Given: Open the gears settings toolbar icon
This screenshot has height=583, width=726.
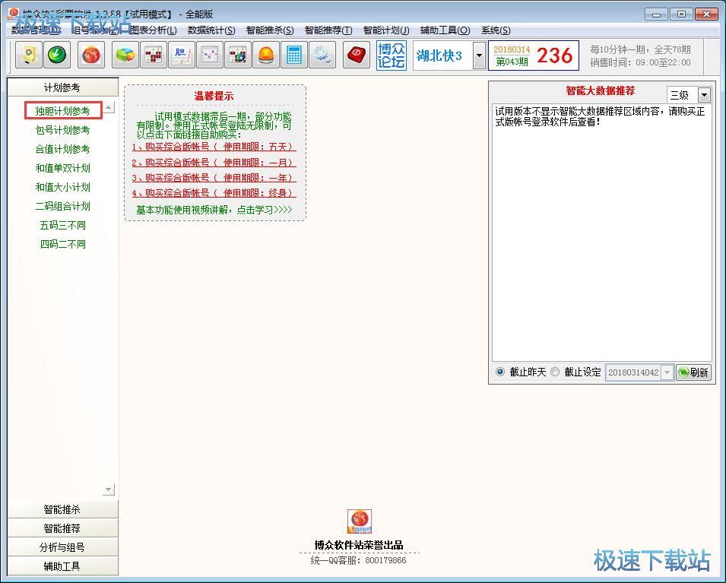Looking at the screenshot, I should [x=322, y=55].
